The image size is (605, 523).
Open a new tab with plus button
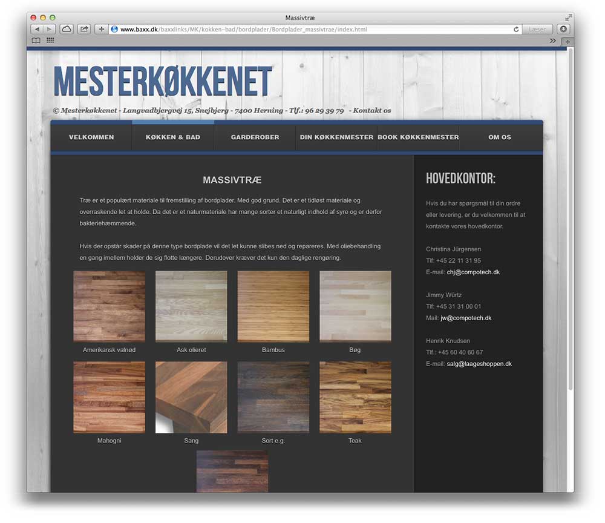pyautogui.click(x=567, y=41)
